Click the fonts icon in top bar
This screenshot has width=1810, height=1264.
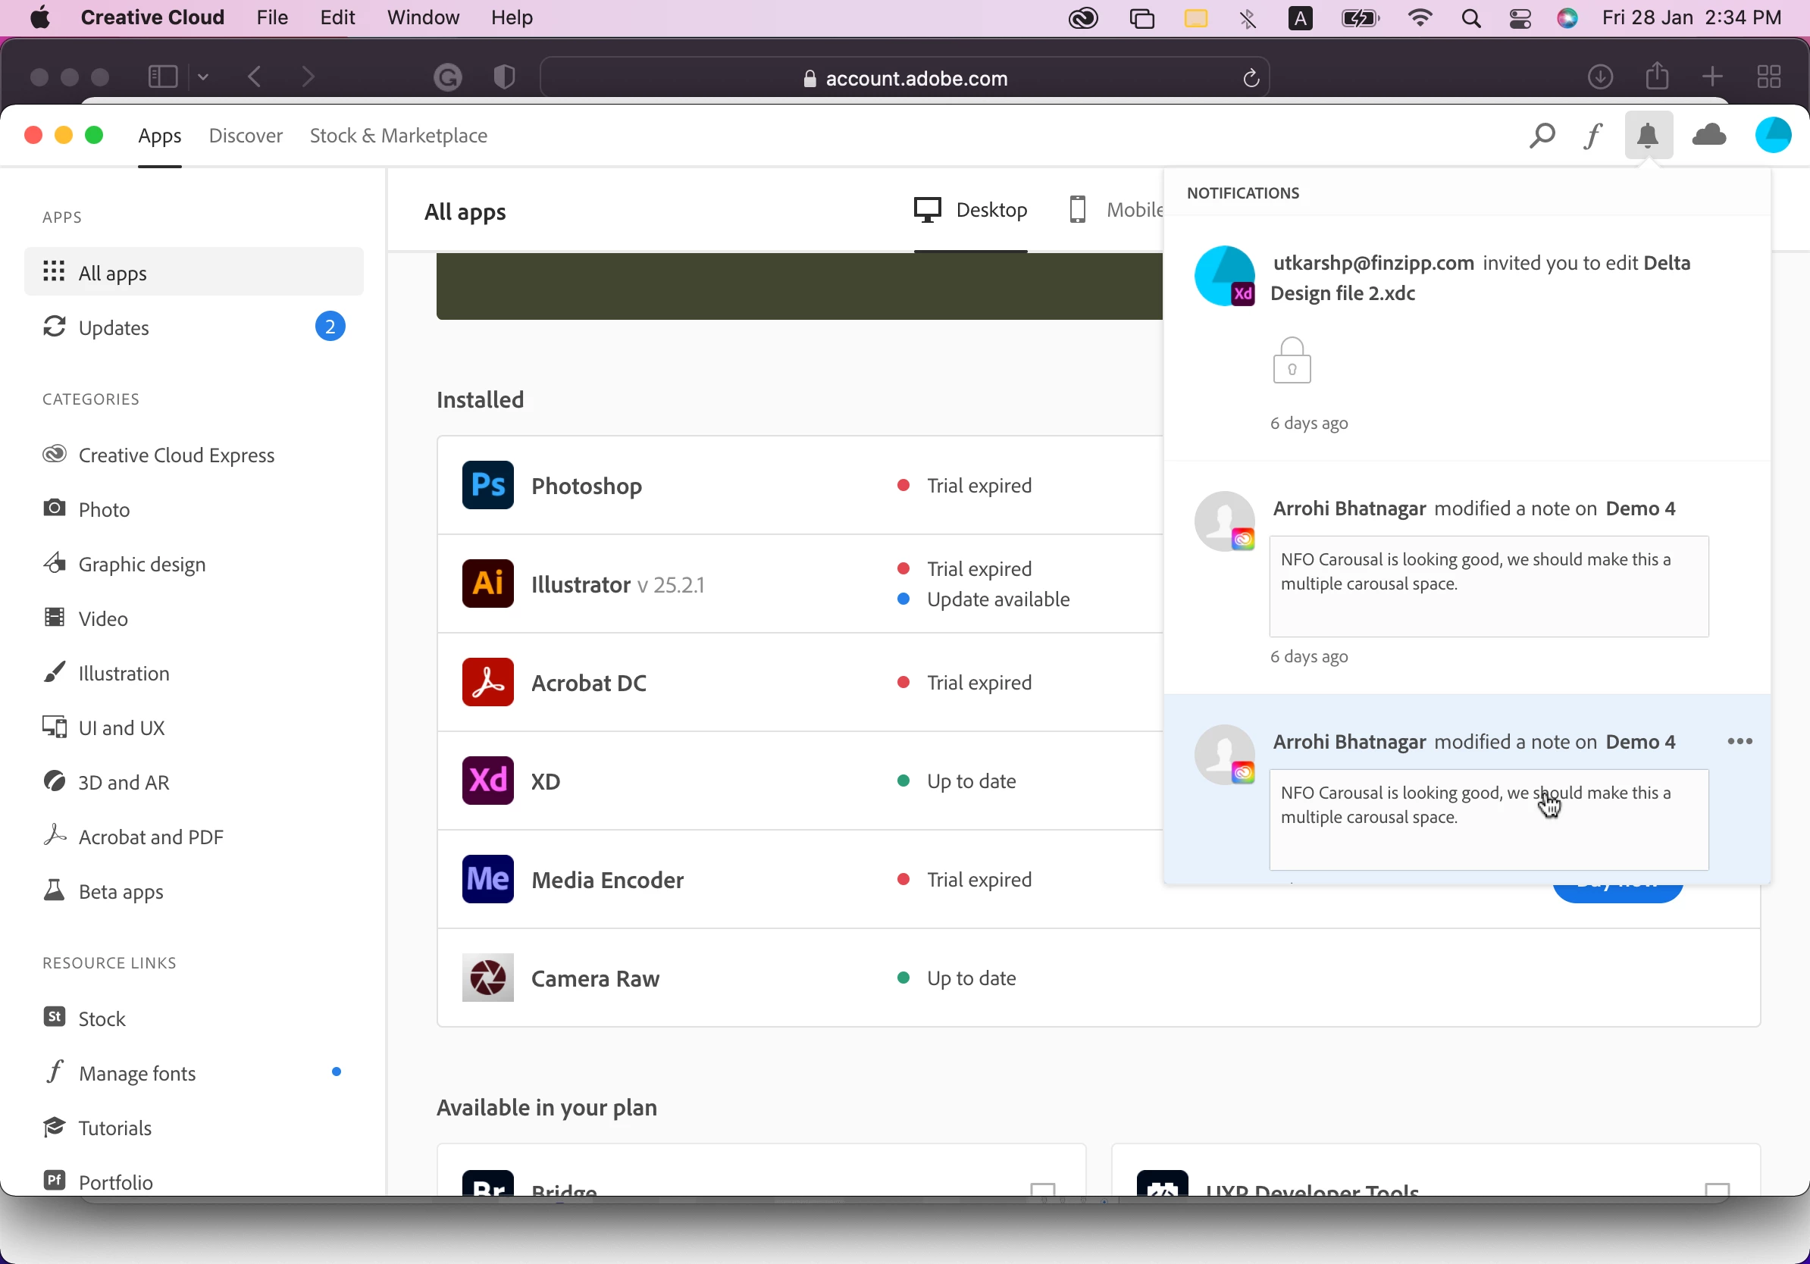tap(1592, 136)
